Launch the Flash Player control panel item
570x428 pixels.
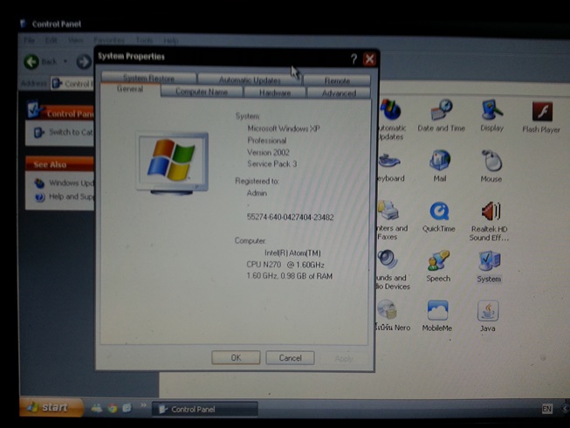point(541,113)
